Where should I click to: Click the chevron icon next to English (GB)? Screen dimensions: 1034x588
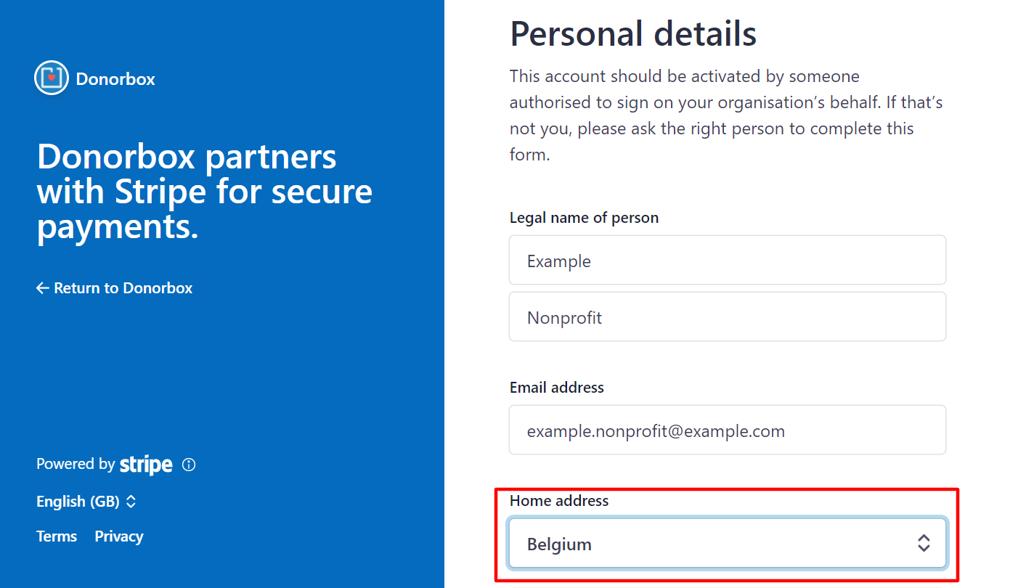tap(131, 502)
